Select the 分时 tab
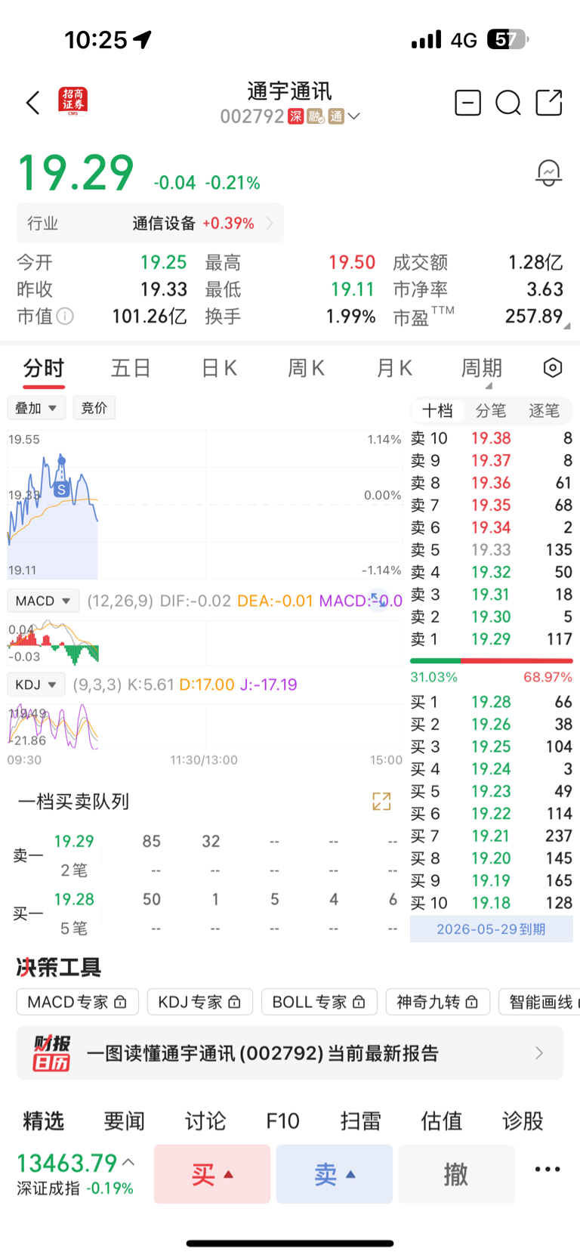Screen dimensions: 580x1258 pos(44,369)
